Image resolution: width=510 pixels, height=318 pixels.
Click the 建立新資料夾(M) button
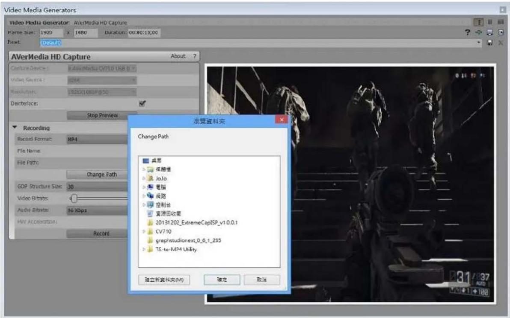pos(164,280)
